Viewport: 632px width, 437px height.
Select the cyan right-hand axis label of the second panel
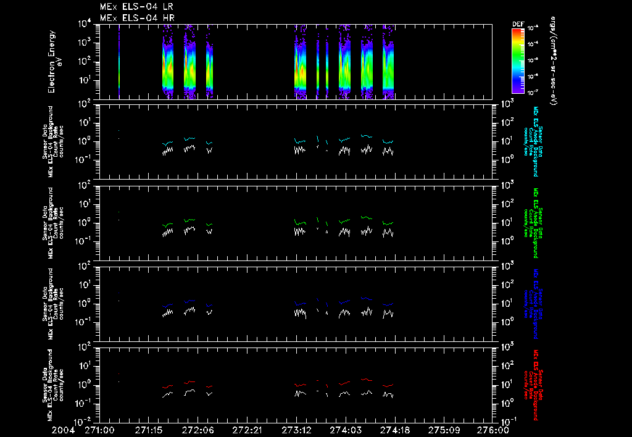(533, 141)
